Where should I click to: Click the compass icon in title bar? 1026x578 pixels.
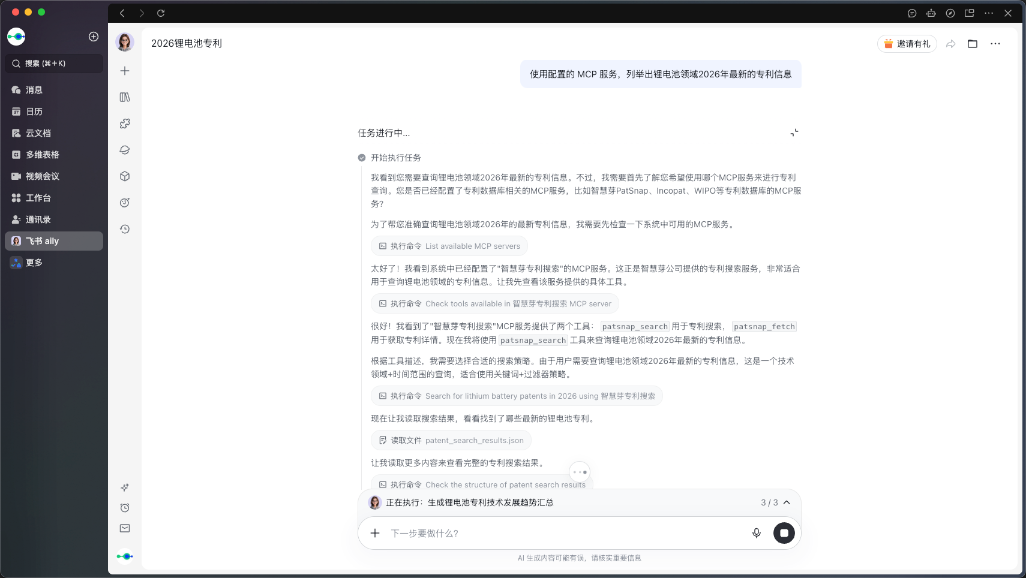(950, 13)
